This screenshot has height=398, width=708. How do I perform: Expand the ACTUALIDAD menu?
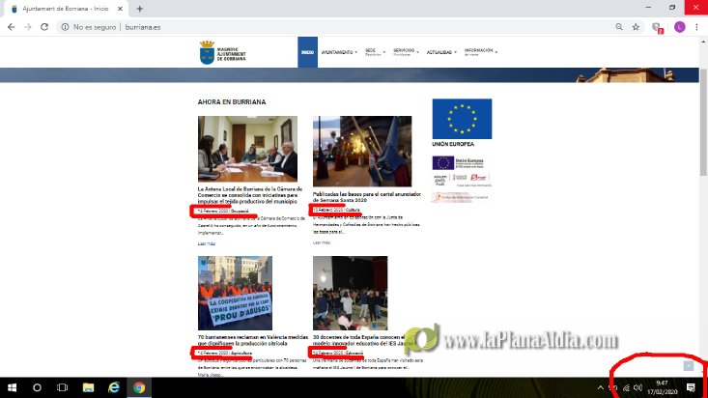441,52
